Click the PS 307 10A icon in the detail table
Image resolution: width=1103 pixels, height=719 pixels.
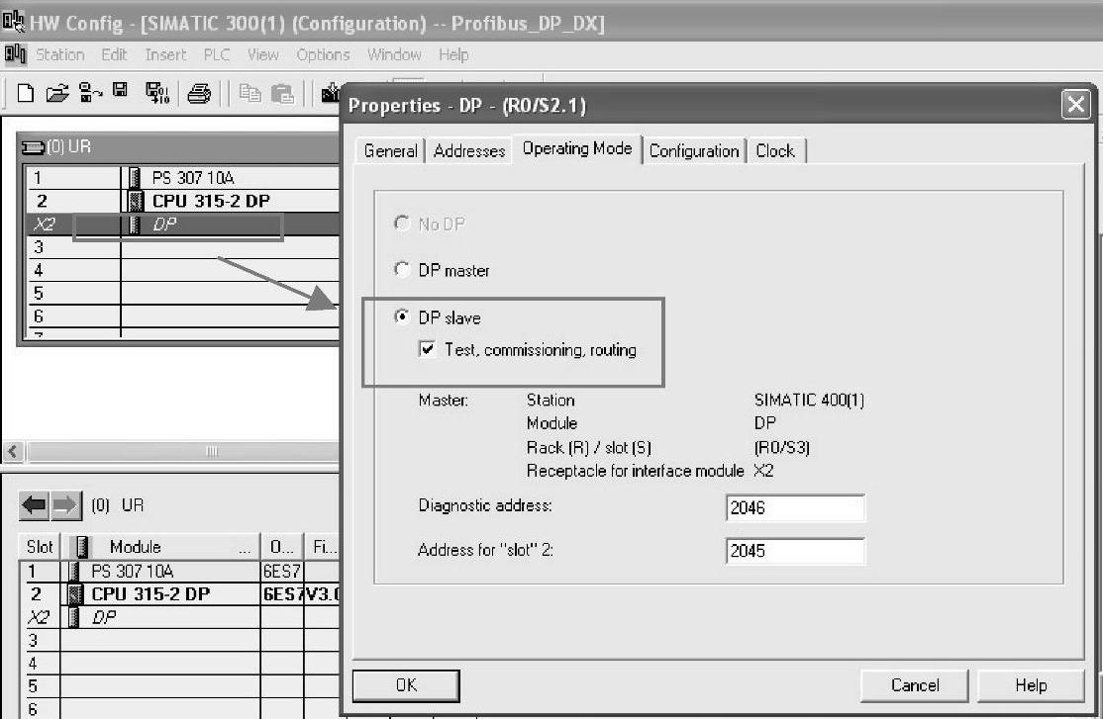[x=74, y=571]
